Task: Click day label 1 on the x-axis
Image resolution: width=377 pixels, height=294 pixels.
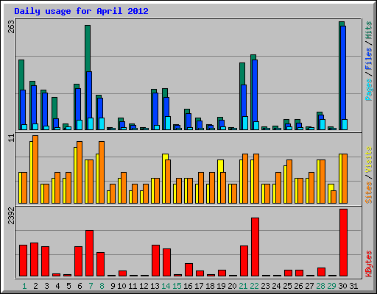Action: coord(24,286)
